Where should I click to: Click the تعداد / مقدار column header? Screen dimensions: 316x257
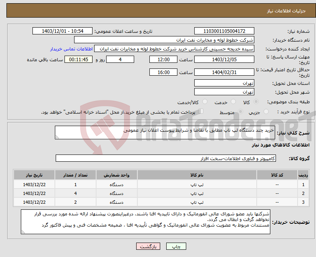point(75,175)
